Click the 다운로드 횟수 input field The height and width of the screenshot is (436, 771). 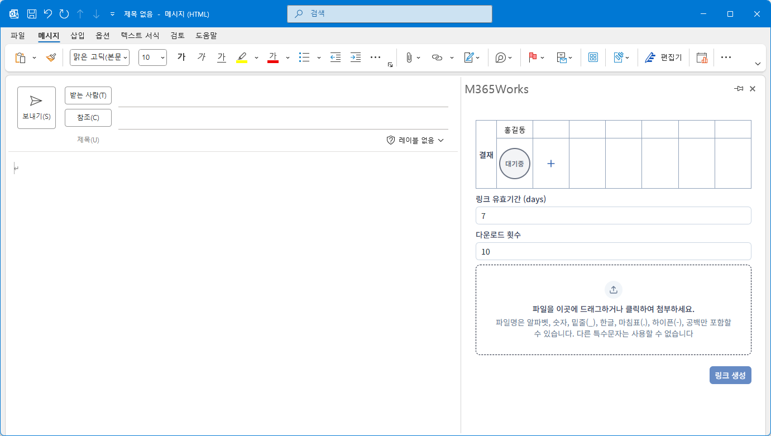tap(613, 251)
